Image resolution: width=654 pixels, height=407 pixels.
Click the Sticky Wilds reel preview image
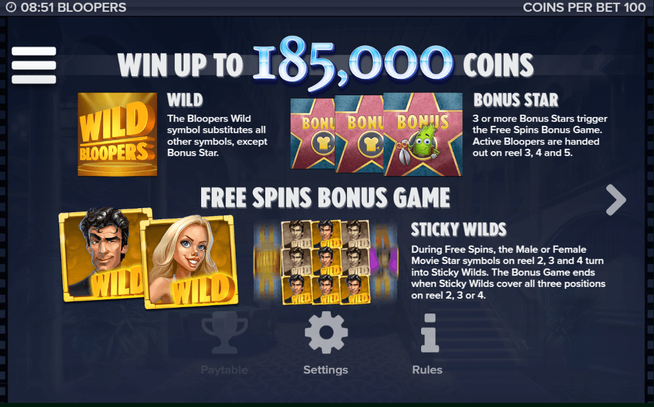pos(325,262)
